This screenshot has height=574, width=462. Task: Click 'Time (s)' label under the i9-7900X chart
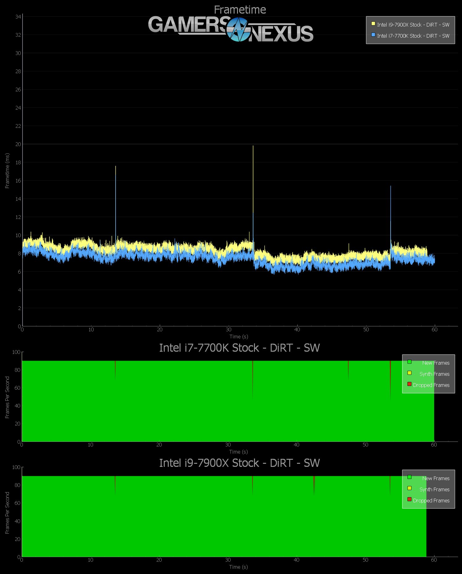[238, 567]
